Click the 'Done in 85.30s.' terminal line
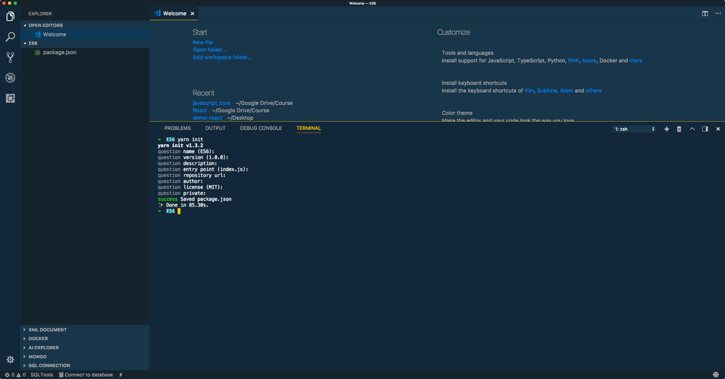Screen dimensions: 725x379 tap(183, 205)
